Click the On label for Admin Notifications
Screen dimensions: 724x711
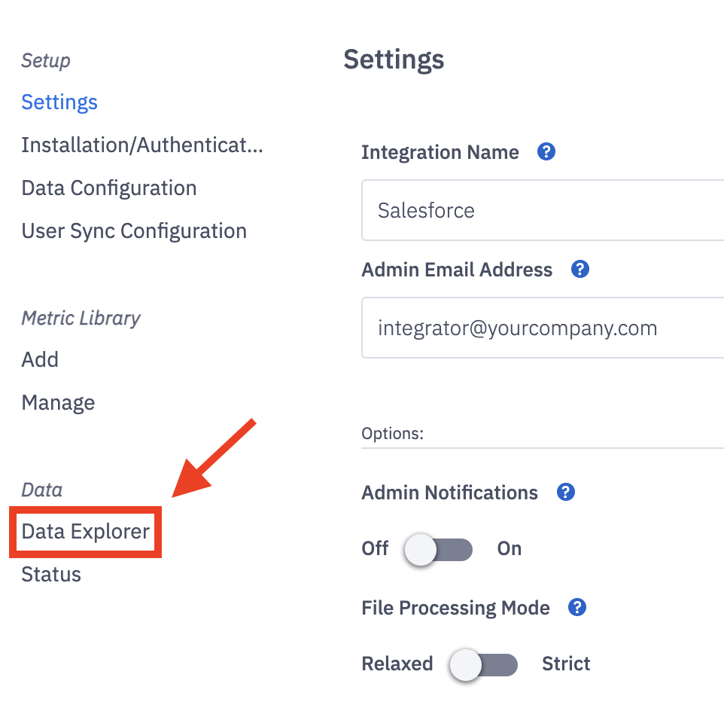(510, 548)
